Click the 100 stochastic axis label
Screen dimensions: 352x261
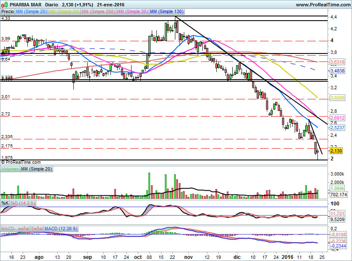[x=335, y=204]
